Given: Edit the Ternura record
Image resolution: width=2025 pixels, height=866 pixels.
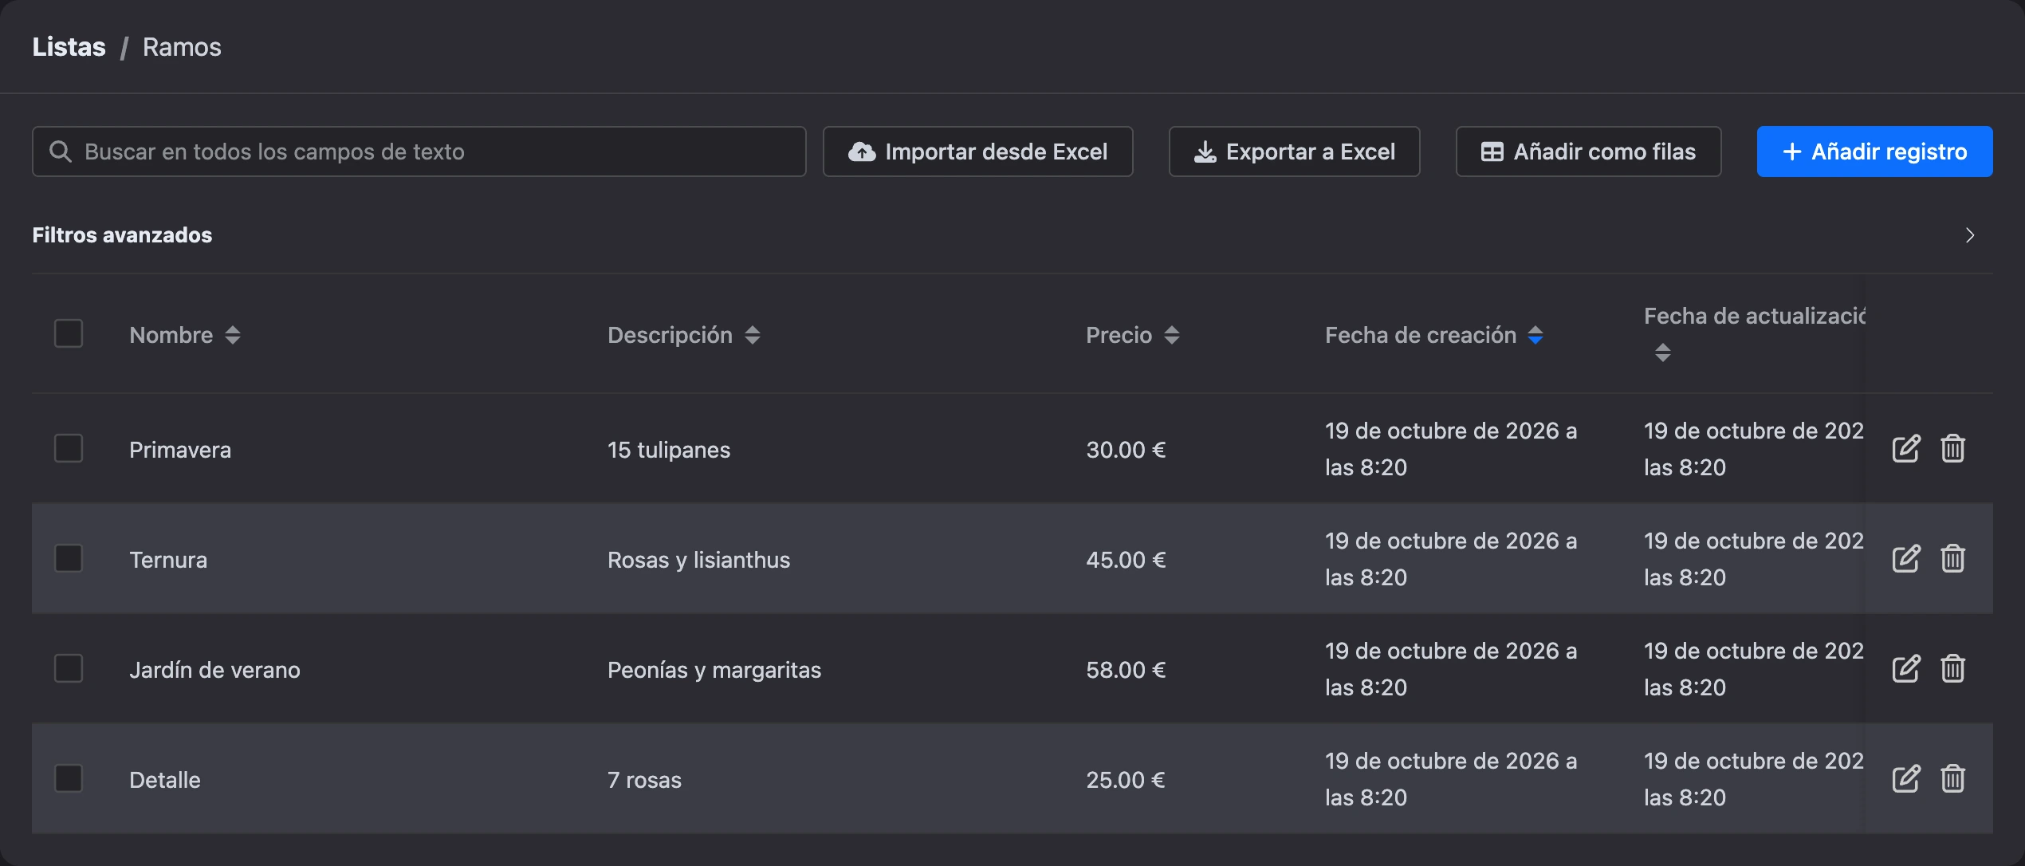Looking at the screenshot, I should pyautogui.click(x=1905, y=559).
